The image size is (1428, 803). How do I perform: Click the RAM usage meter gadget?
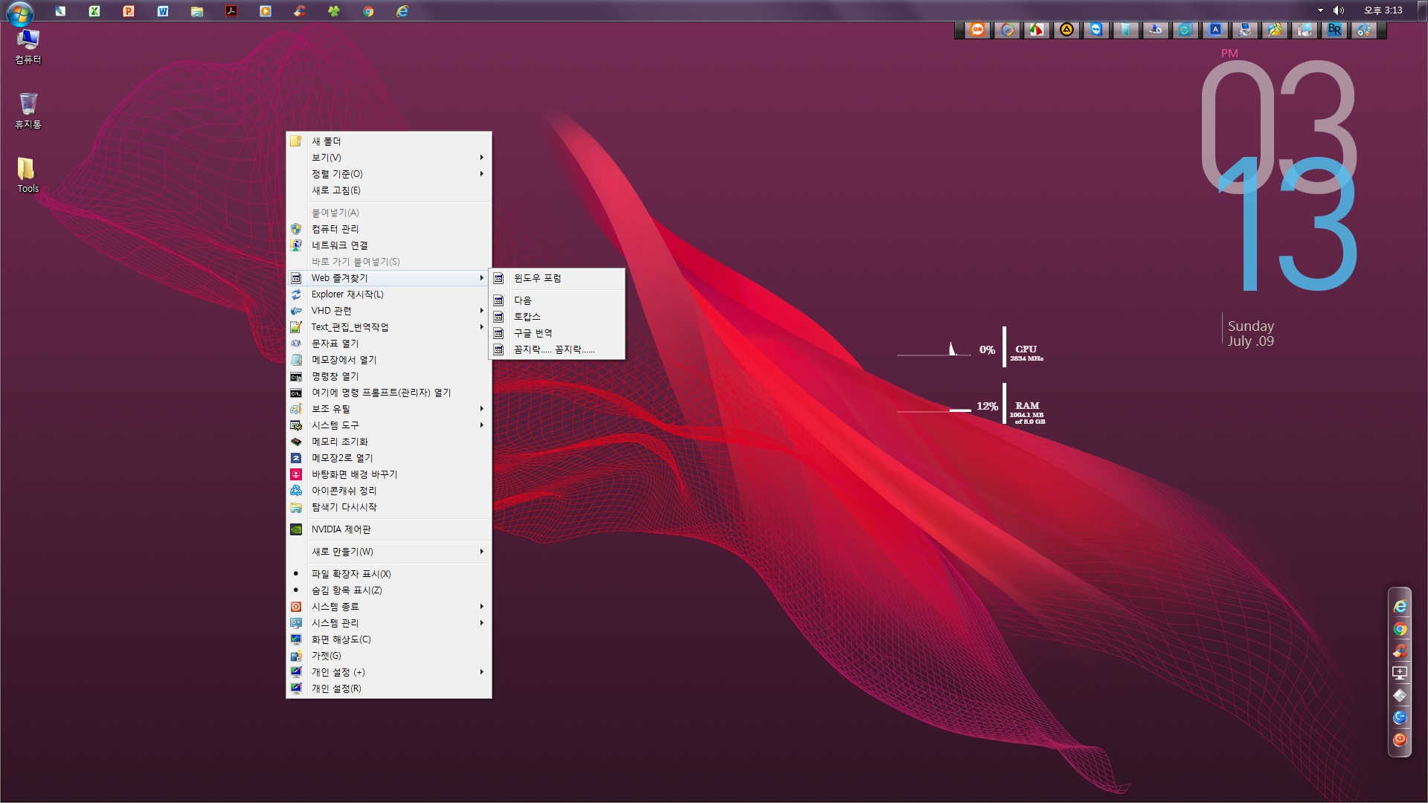[x=971, y=404]
